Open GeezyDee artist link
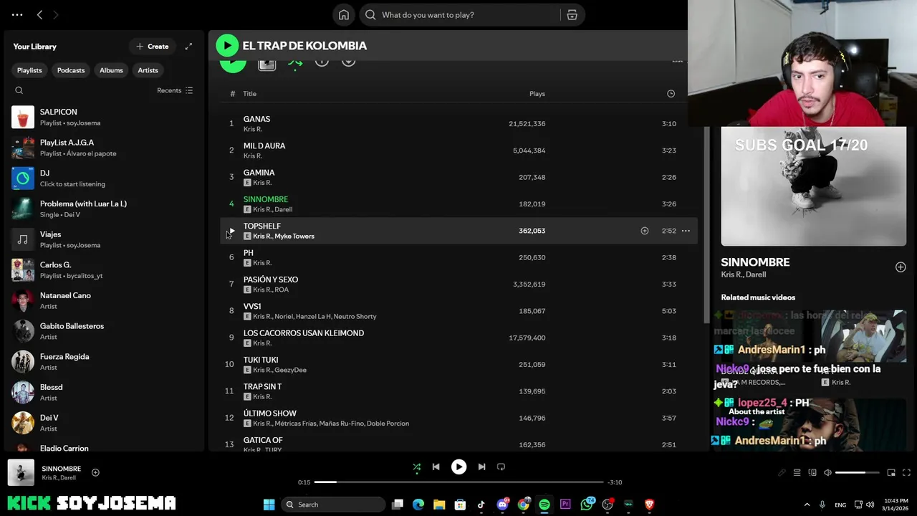917x516 pixels. 291,371
